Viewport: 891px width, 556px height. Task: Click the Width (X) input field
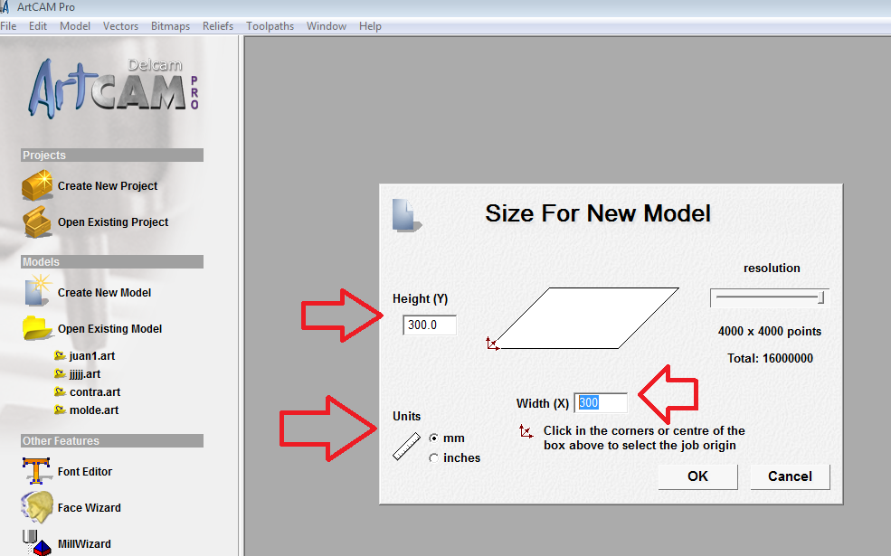601,402
